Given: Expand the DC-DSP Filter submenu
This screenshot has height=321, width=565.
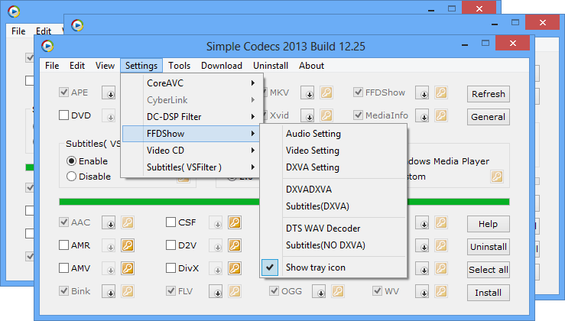Looking at the screenshot, I should pos(192,116).
